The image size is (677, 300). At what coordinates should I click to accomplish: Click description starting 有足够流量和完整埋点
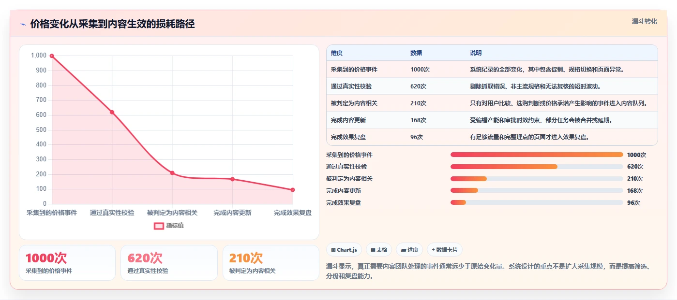(530, 137)
